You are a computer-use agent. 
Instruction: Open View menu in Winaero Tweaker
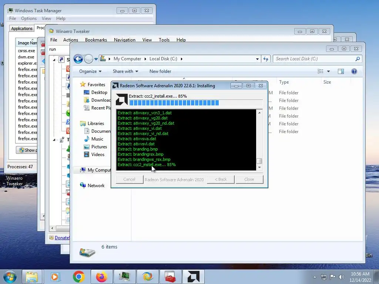point(147,40)
